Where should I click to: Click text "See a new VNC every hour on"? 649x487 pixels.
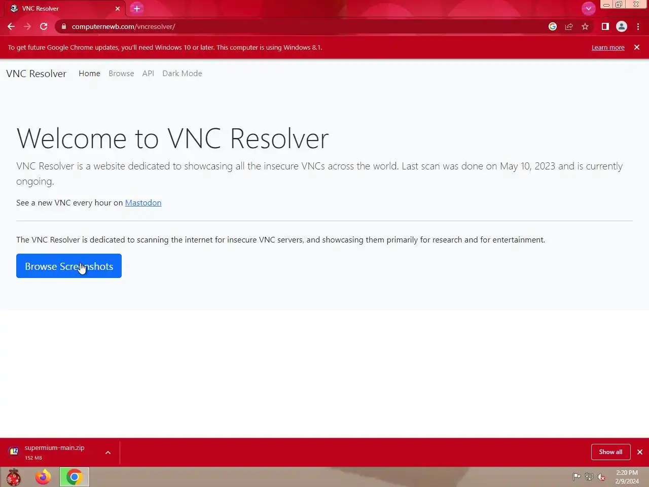click(x=69, y=202)
